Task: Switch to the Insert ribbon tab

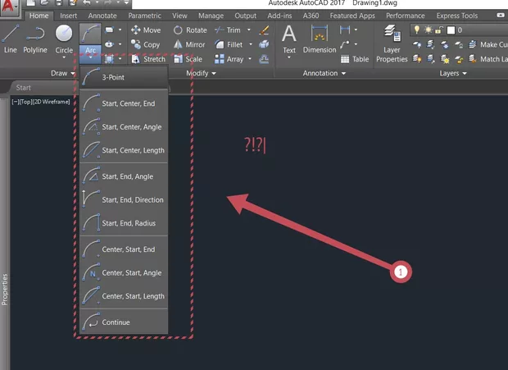Action: (x=69, y=16)
